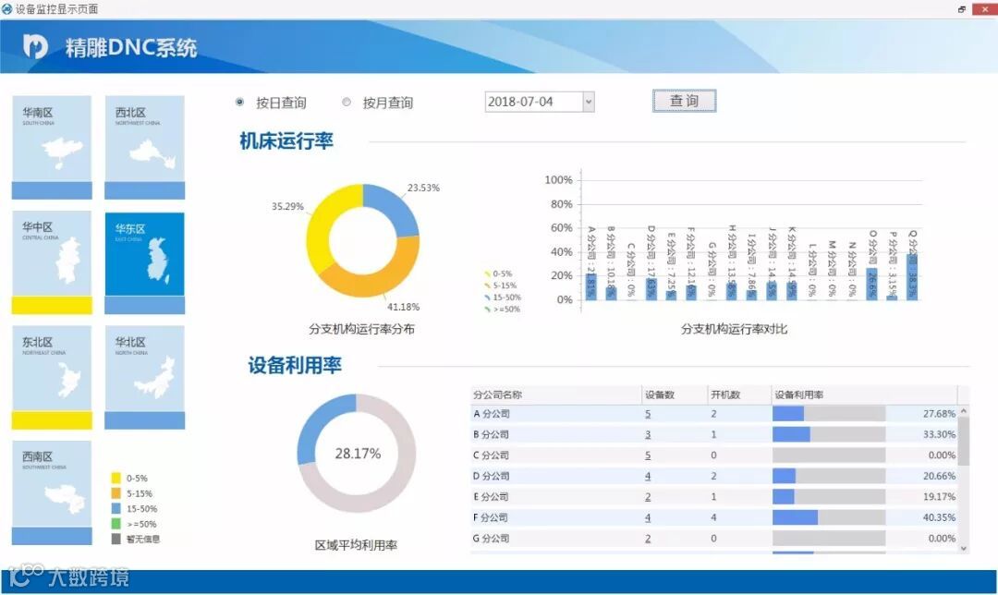Viewport: 998px width, 595px height.
Task: Select the 东北区 region card
Action: pos(52,377)
